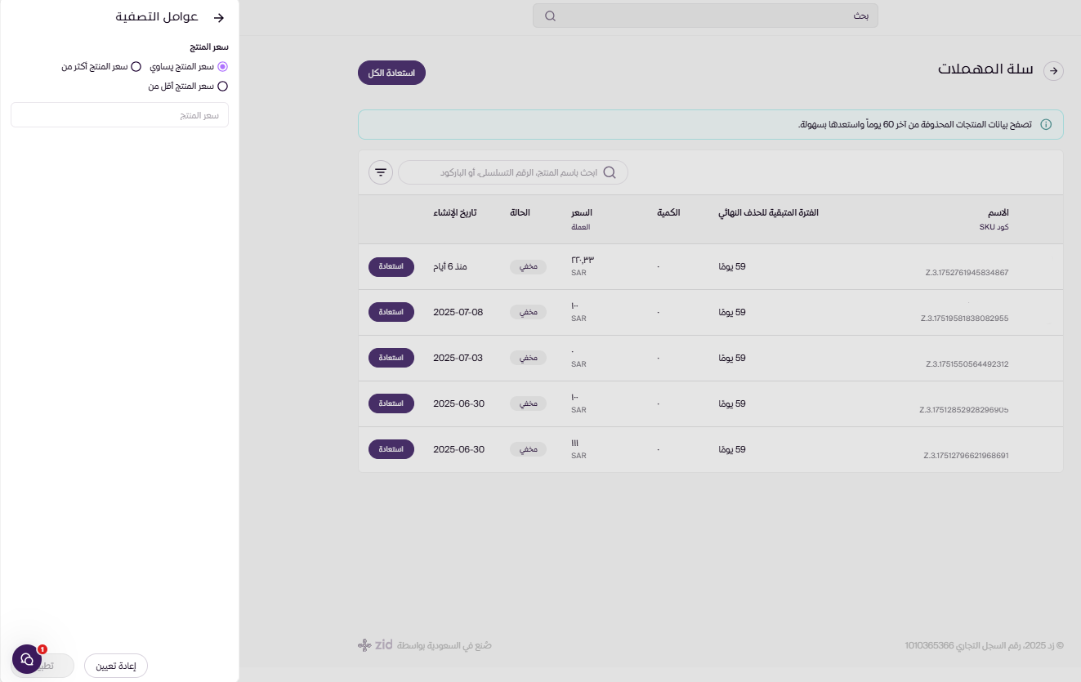The width and height of the screenshot is (1081, 682).
Task: Select the سعر المنتج أقل من radio option
Action: (223, 86)
